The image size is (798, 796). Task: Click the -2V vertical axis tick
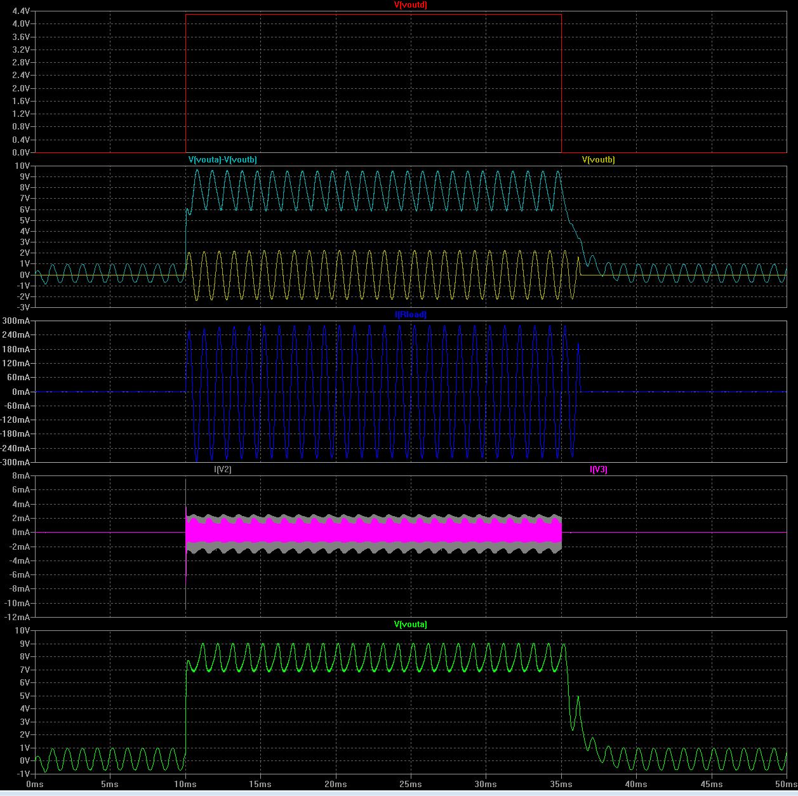coord(23,297)
